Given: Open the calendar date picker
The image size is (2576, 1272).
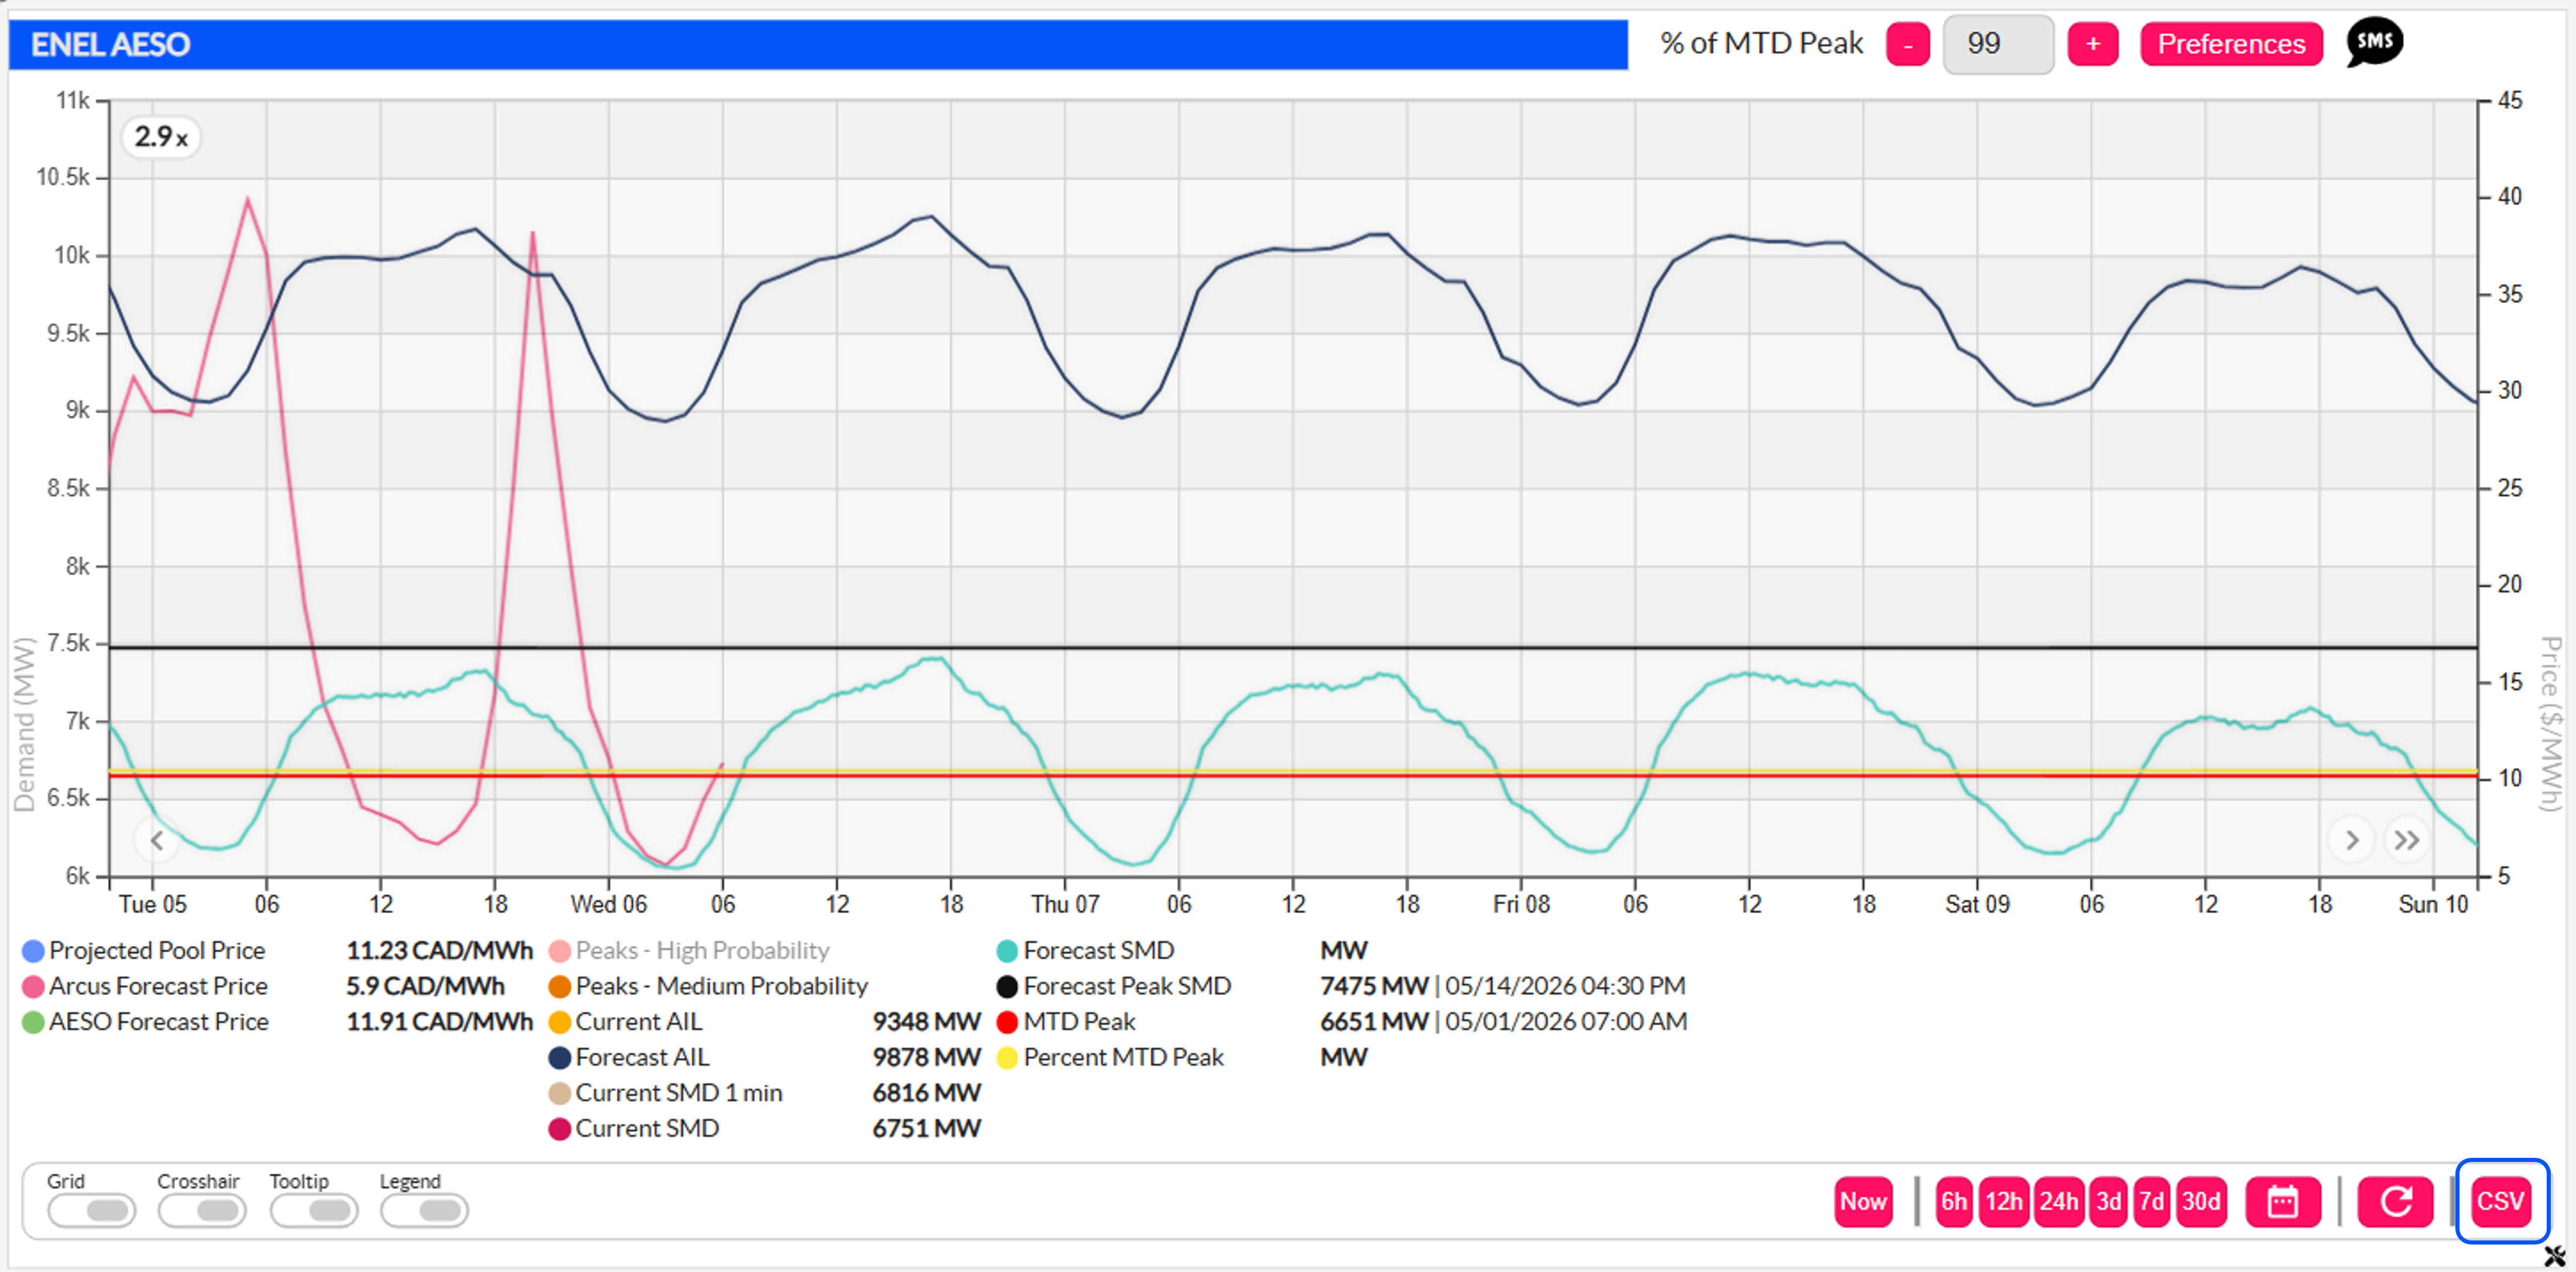Looking at the screenshot, I should (2282, 1201).
